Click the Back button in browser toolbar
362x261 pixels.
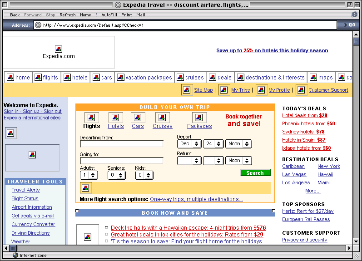15,15
